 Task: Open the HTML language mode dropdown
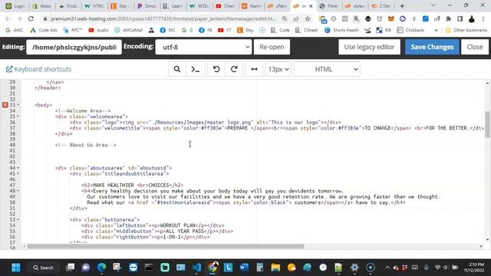pos(327,69)
